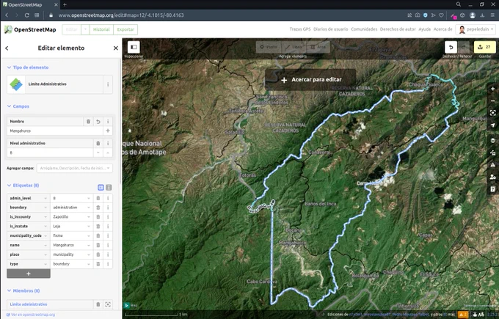This screenshot has width=499, height=319.
Task: Zoom to the Límite administrativo member
Action: [x=108, y=304]
